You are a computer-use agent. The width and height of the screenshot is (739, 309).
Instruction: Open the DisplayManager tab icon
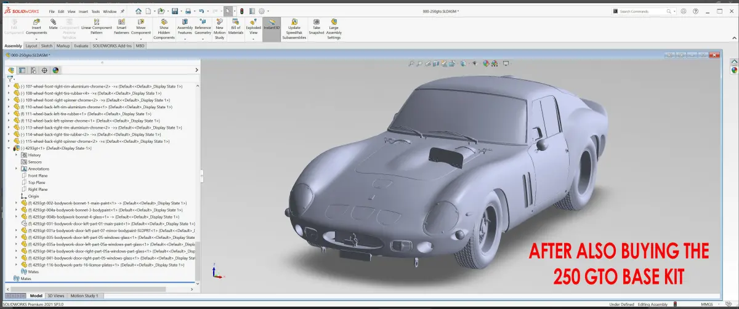(55, 70)
